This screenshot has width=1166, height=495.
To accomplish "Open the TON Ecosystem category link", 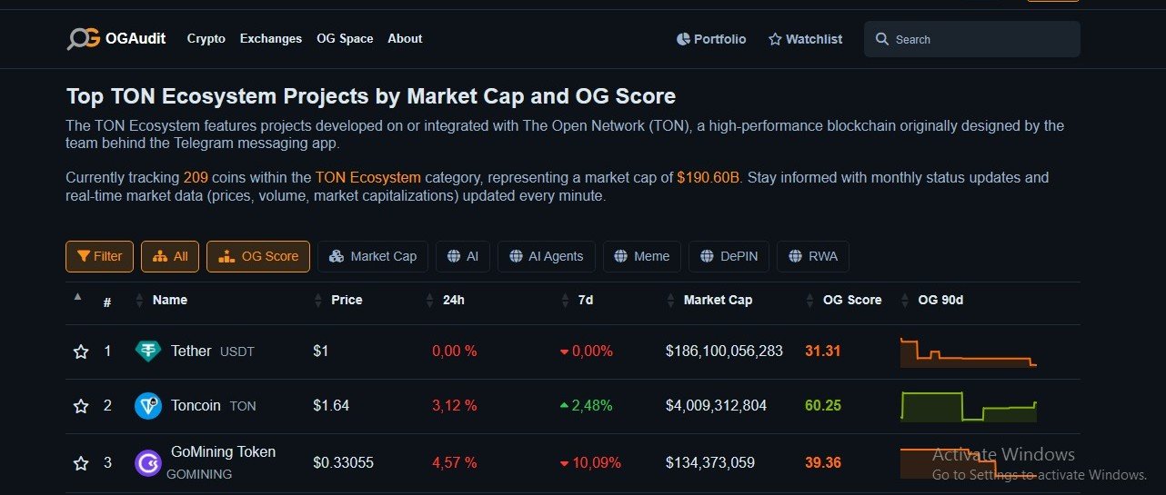I will [367, 178].
